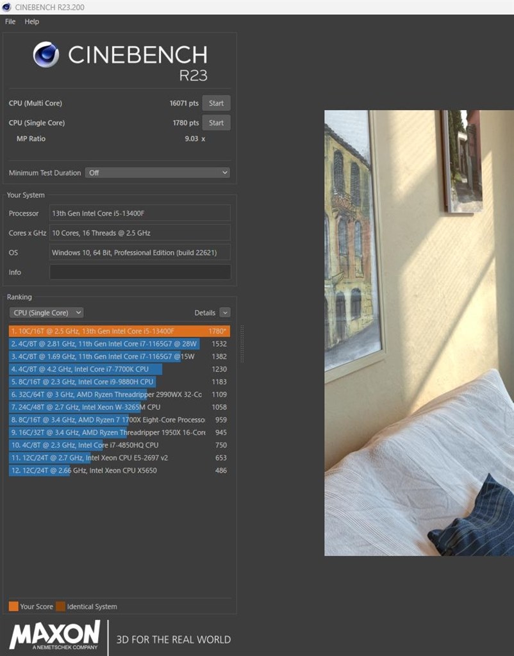Click the Cinebench sphere logo
This screenshot has width=514, height=656.
click(x=46, y=54)
